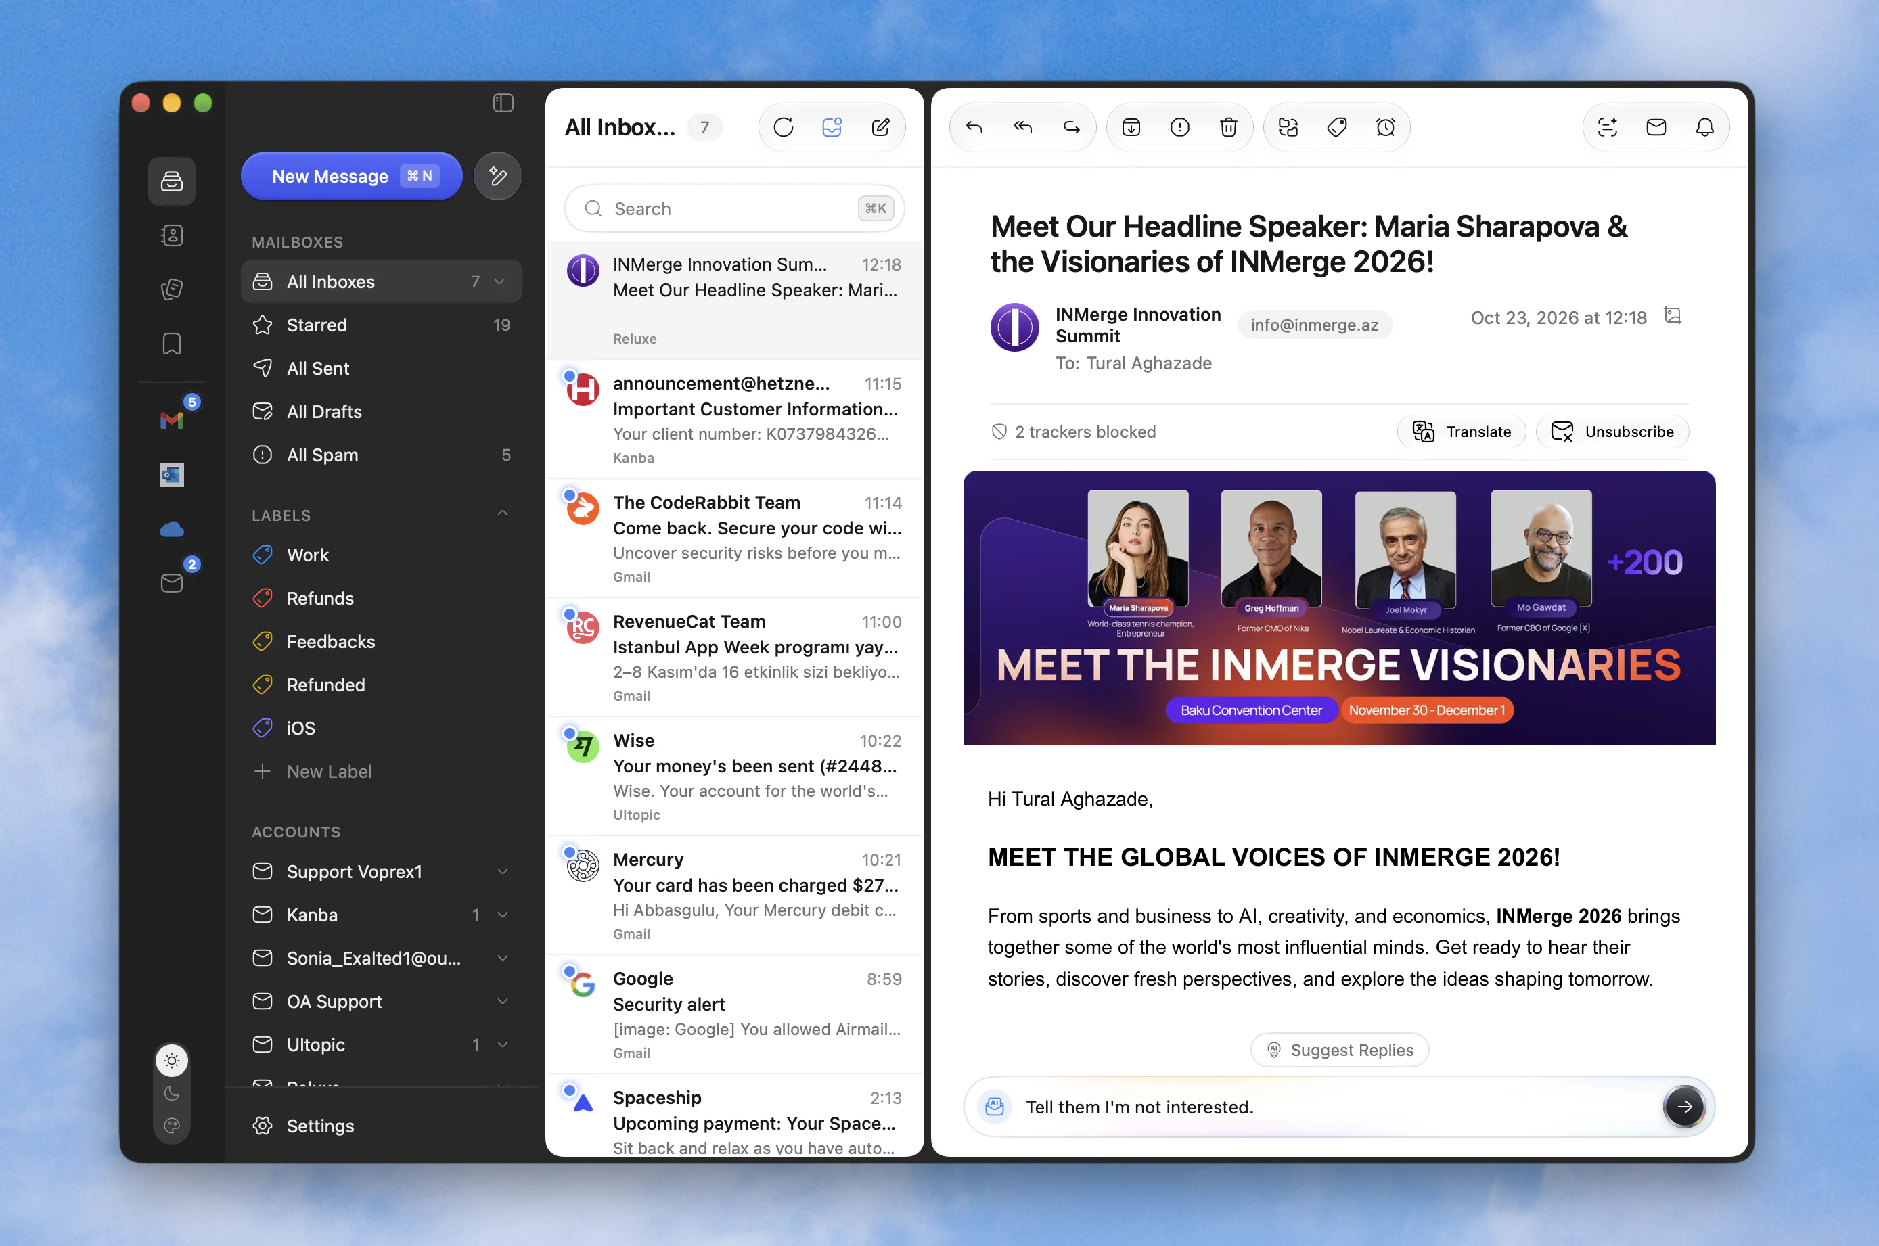Screen dimensions: 1879x1246
Task: Click the Unsubscribe button
Action: click(x=1612, y=432)
